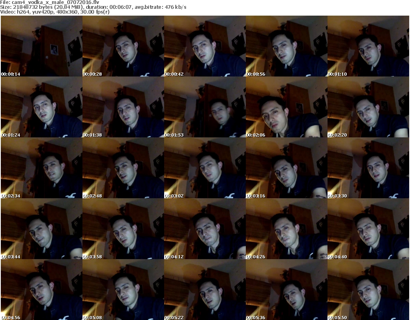Choose the preview frame 00:03:44
This screenshot has width=410, height=320.
[42, 229]
